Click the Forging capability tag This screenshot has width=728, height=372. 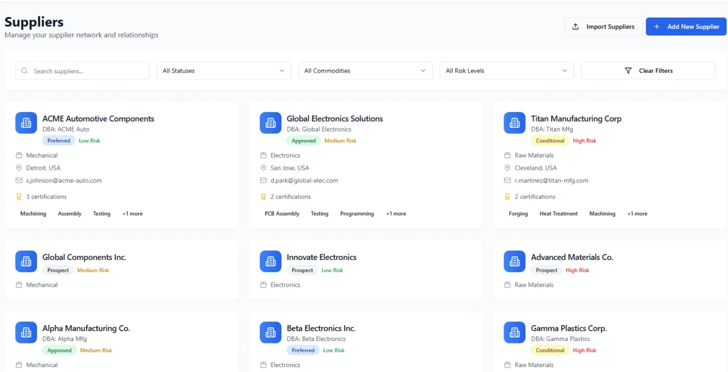518,214
